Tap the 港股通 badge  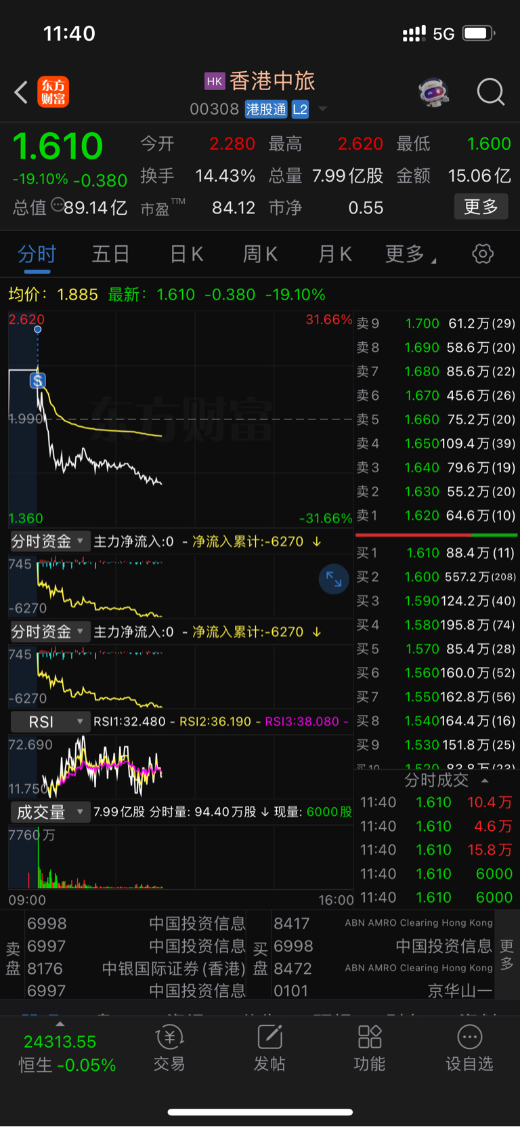point(266,109)
